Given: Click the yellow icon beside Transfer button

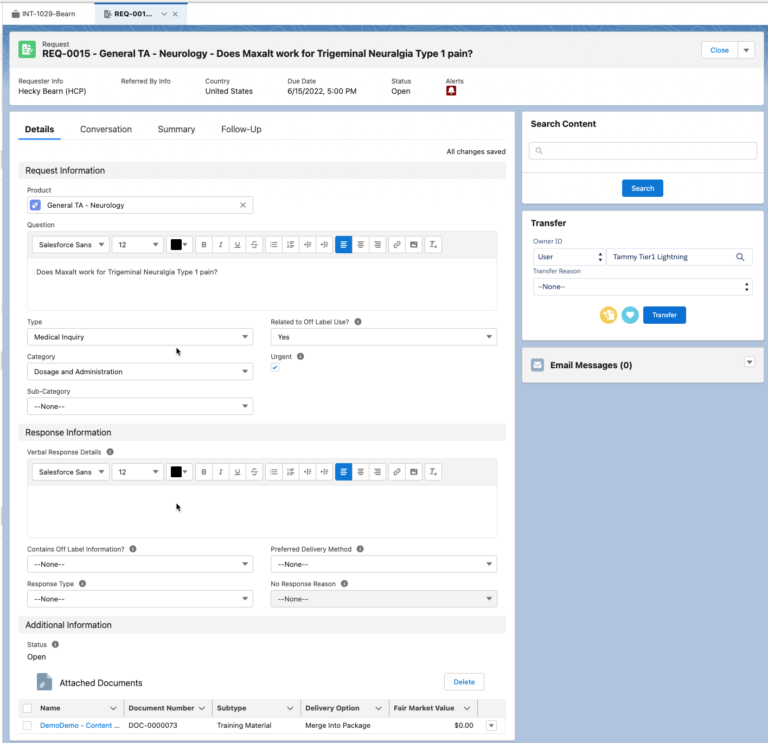Looking at the screenshot, I should (x=608, y=315).
